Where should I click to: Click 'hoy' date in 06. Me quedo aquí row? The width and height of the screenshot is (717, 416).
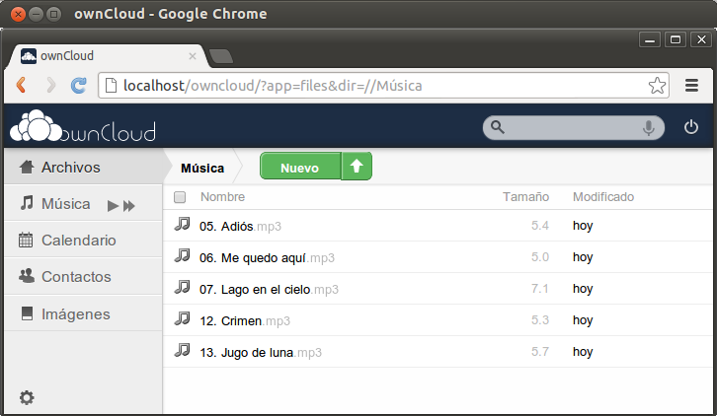[583, 257]
